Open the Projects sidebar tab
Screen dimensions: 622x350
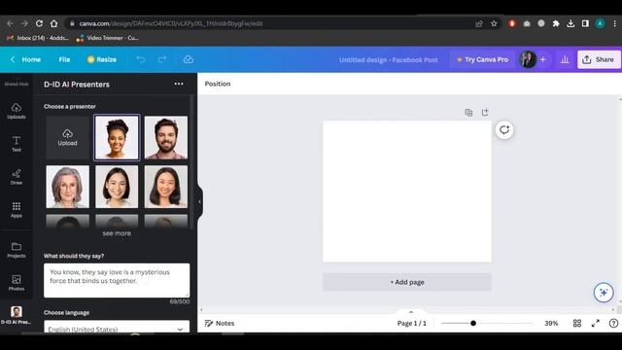[x=17, y=250]
